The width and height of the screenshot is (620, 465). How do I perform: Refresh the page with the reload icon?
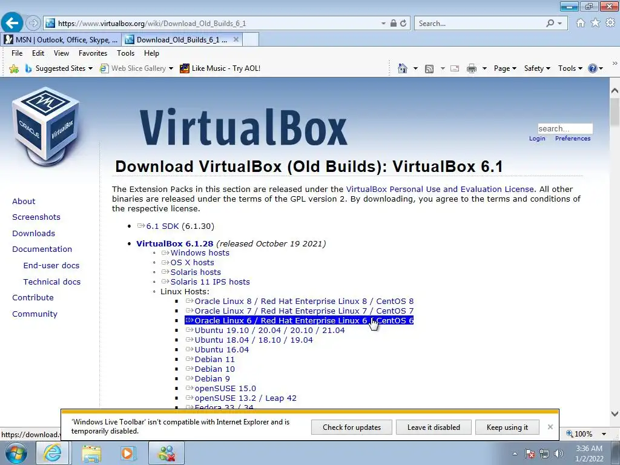tap(403, 24)
